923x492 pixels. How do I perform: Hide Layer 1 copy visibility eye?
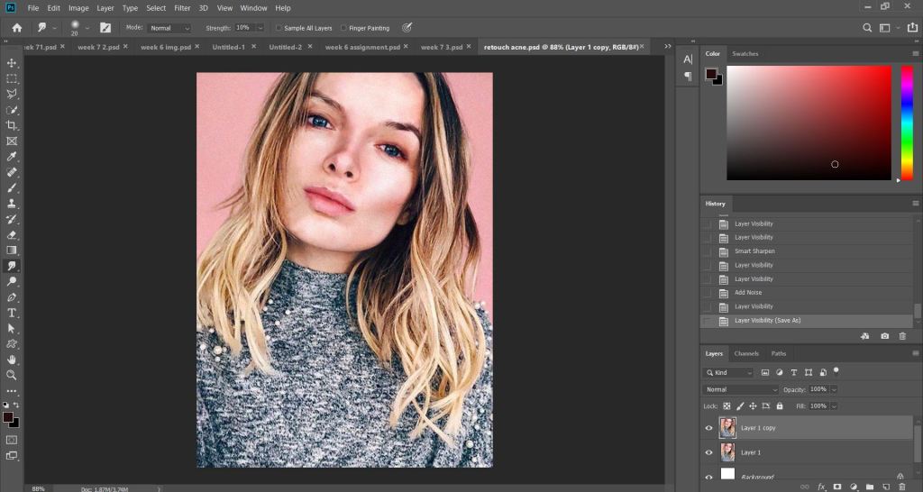click(x=708, y=428)
